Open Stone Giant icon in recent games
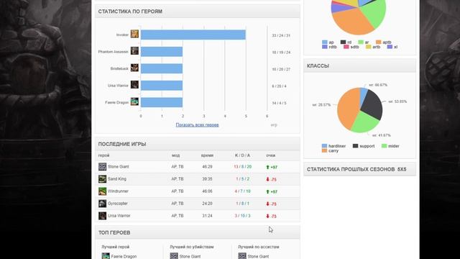The height and width of the screenshot is (259, 460). coord(102,167)
